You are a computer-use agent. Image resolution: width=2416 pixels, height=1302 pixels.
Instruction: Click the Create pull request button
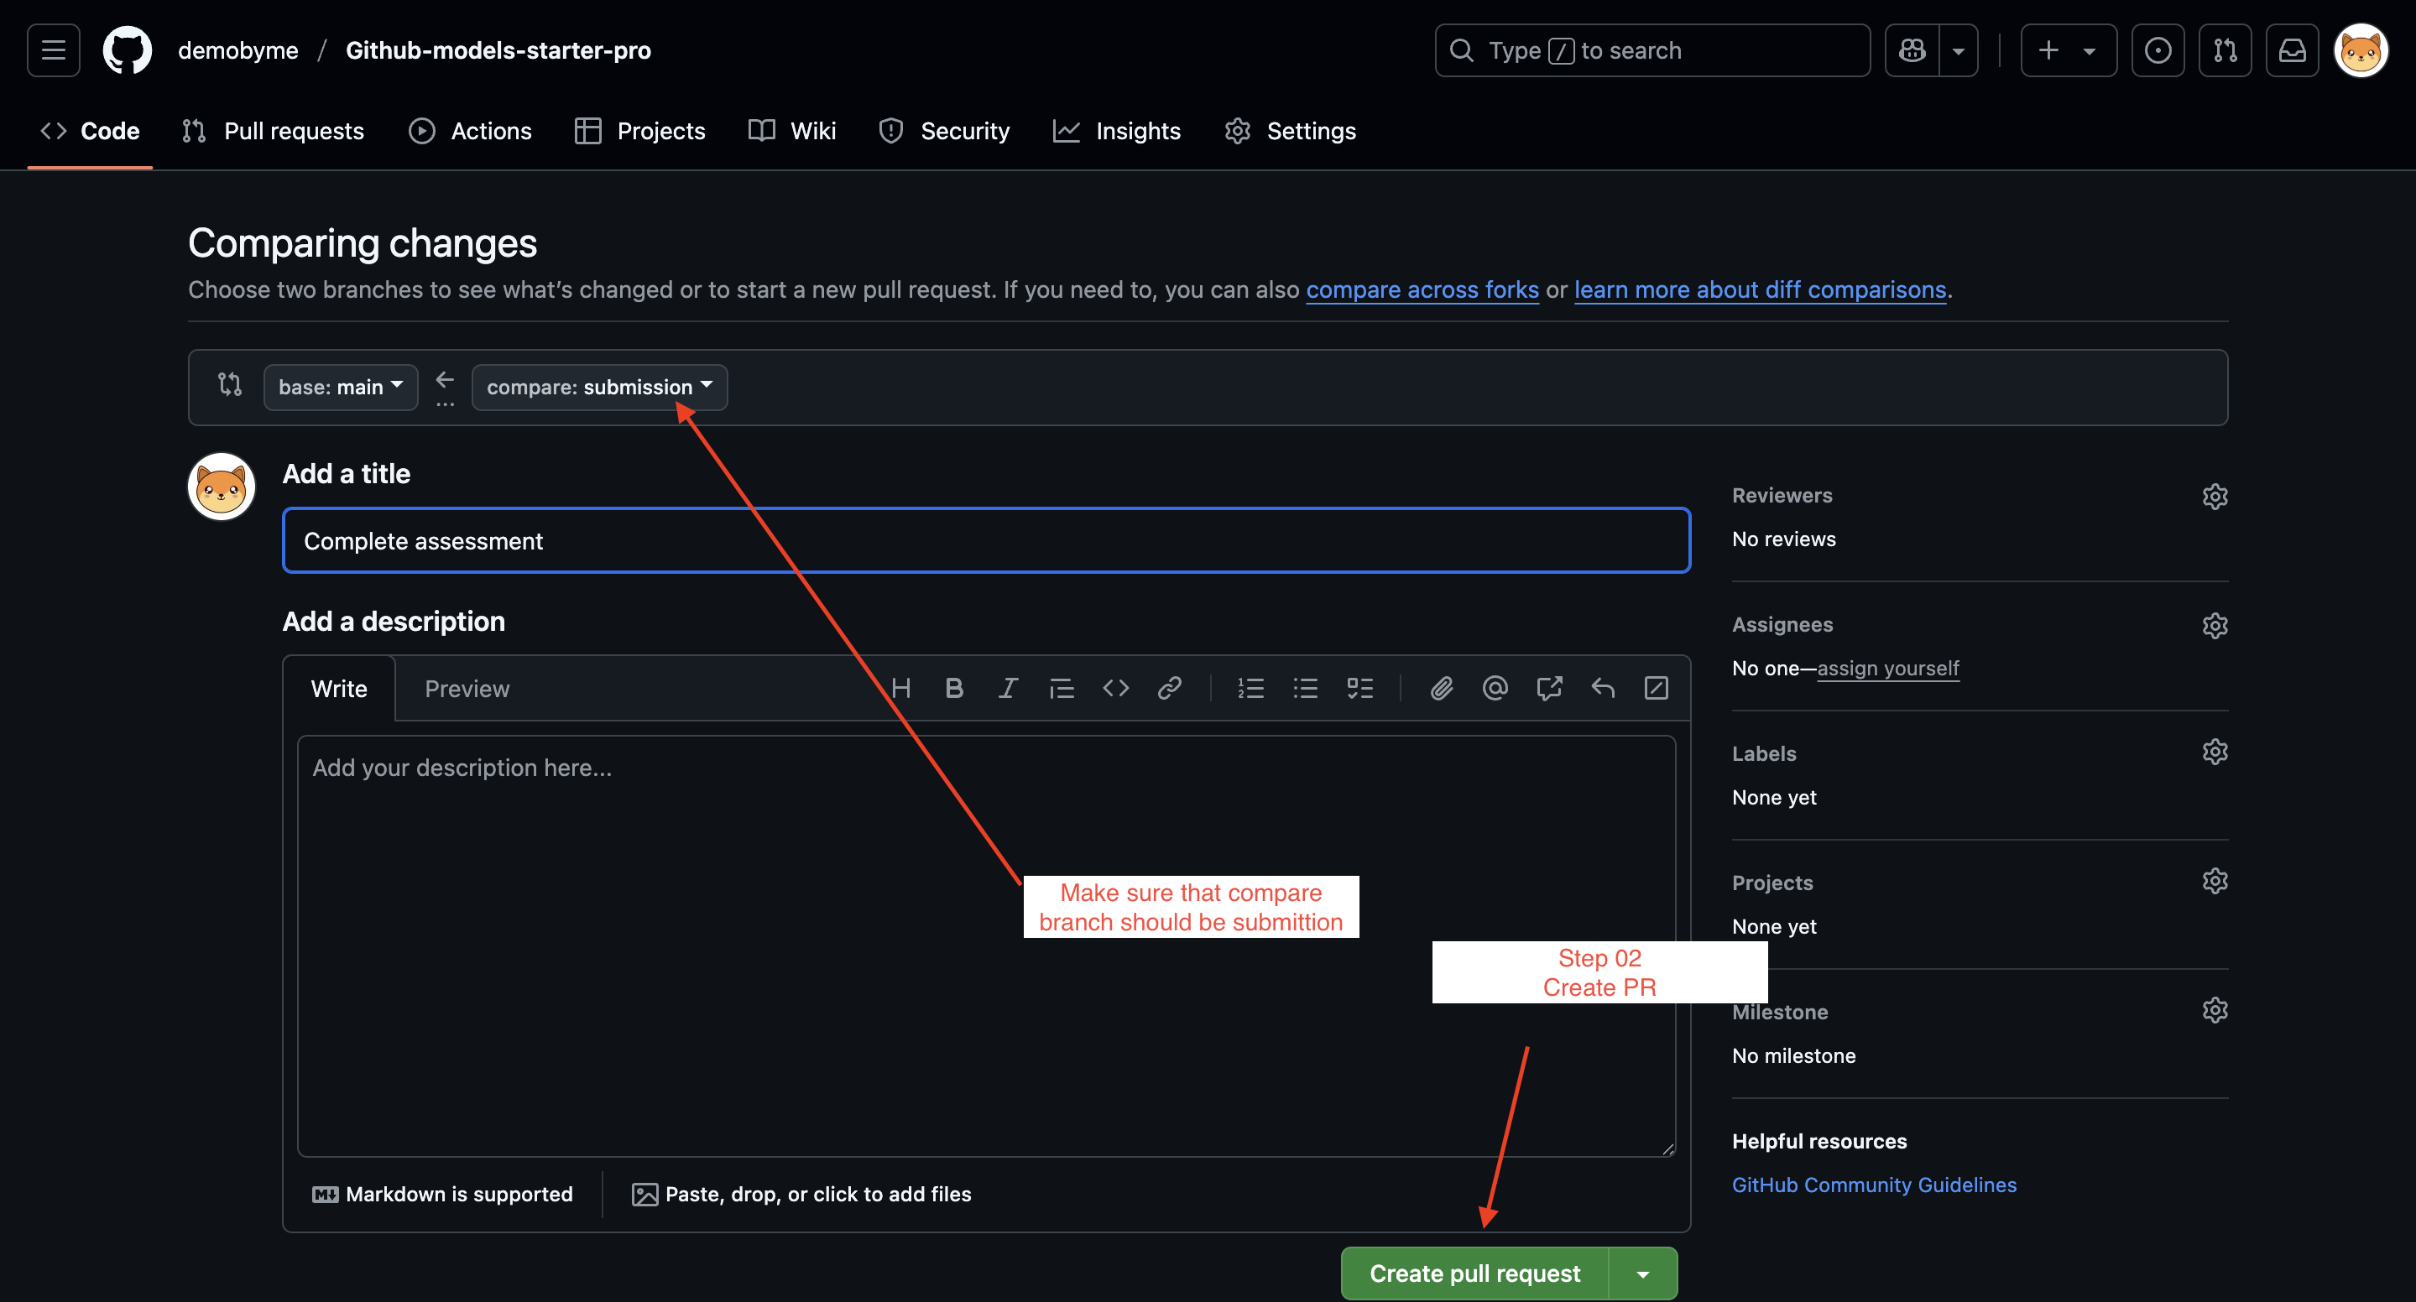point(1474,1272)
